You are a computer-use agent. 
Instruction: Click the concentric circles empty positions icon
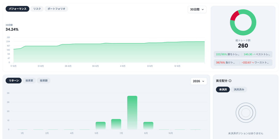point(246,112)
